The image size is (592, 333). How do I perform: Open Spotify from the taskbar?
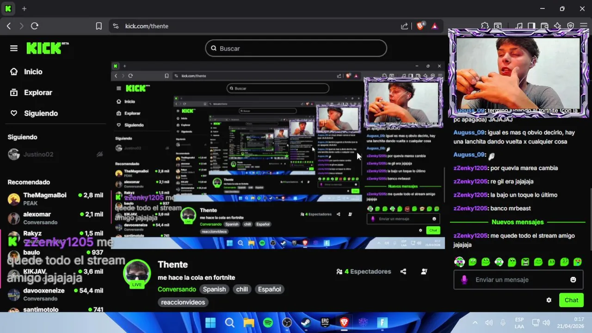(268, 322)
